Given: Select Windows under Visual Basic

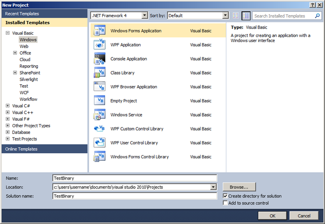Looking at the screenshot, I should [x=28, y=40].
